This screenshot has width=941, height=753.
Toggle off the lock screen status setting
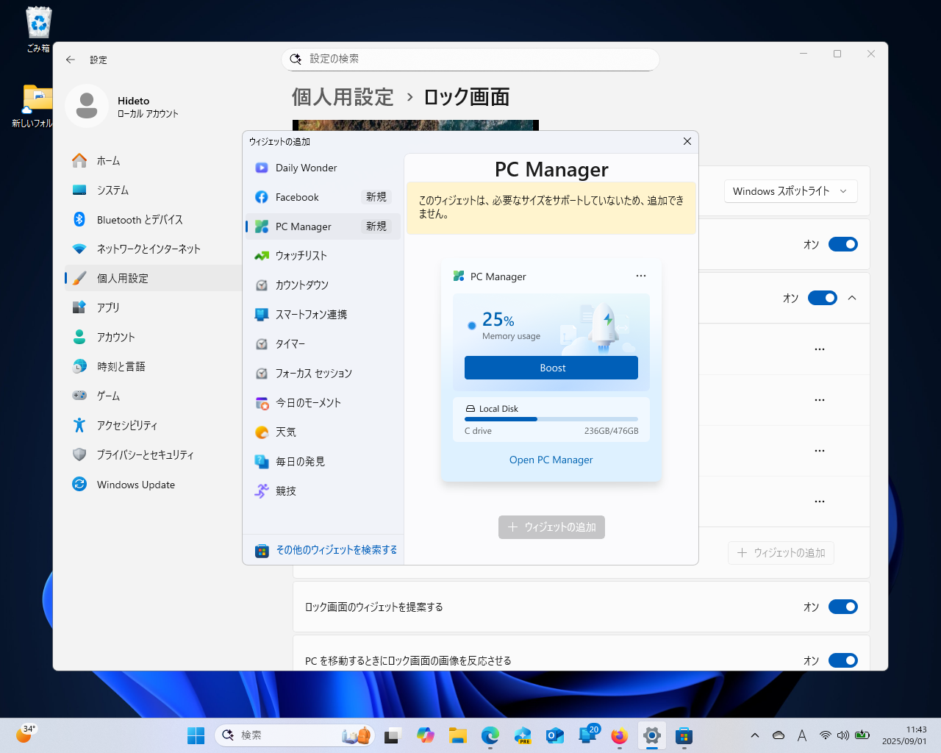click(842, 244)
